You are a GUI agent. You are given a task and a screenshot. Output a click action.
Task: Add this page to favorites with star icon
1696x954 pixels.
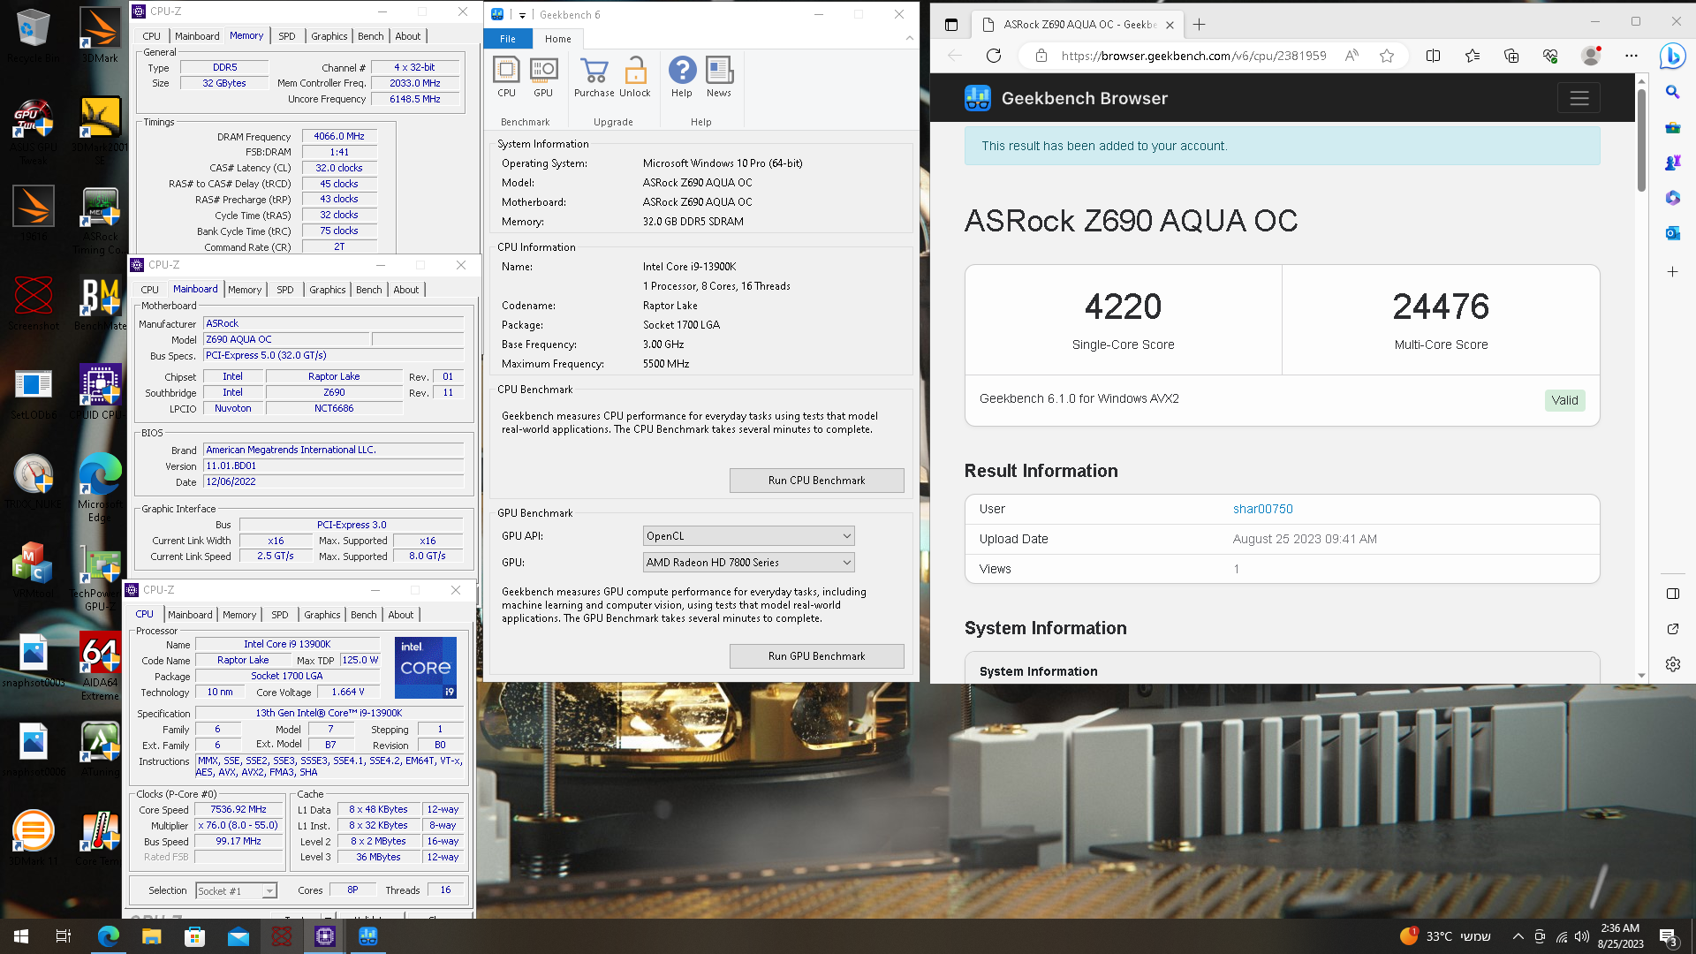tap(1387, 56)
